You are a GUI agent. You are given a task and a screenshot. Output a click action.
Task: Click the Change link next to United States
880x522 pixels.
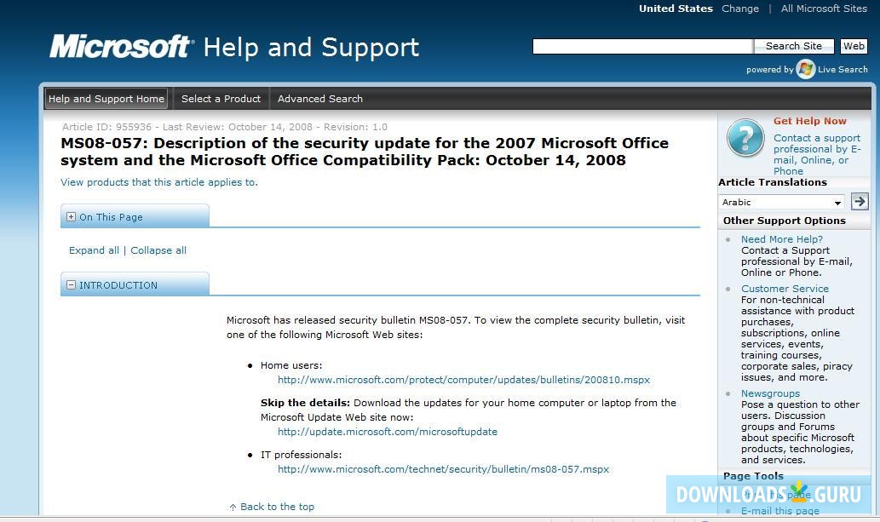[739, 9]
